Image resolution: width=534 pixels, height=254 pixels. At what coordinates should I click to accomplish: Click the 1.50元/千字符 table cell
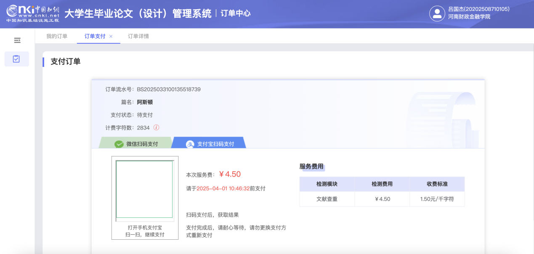tap(437, 199)
